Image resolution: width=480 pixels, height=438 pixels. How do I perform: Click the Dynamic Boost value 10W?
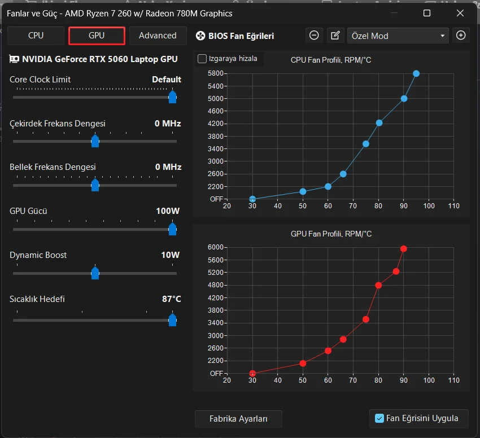click(170, 255)
